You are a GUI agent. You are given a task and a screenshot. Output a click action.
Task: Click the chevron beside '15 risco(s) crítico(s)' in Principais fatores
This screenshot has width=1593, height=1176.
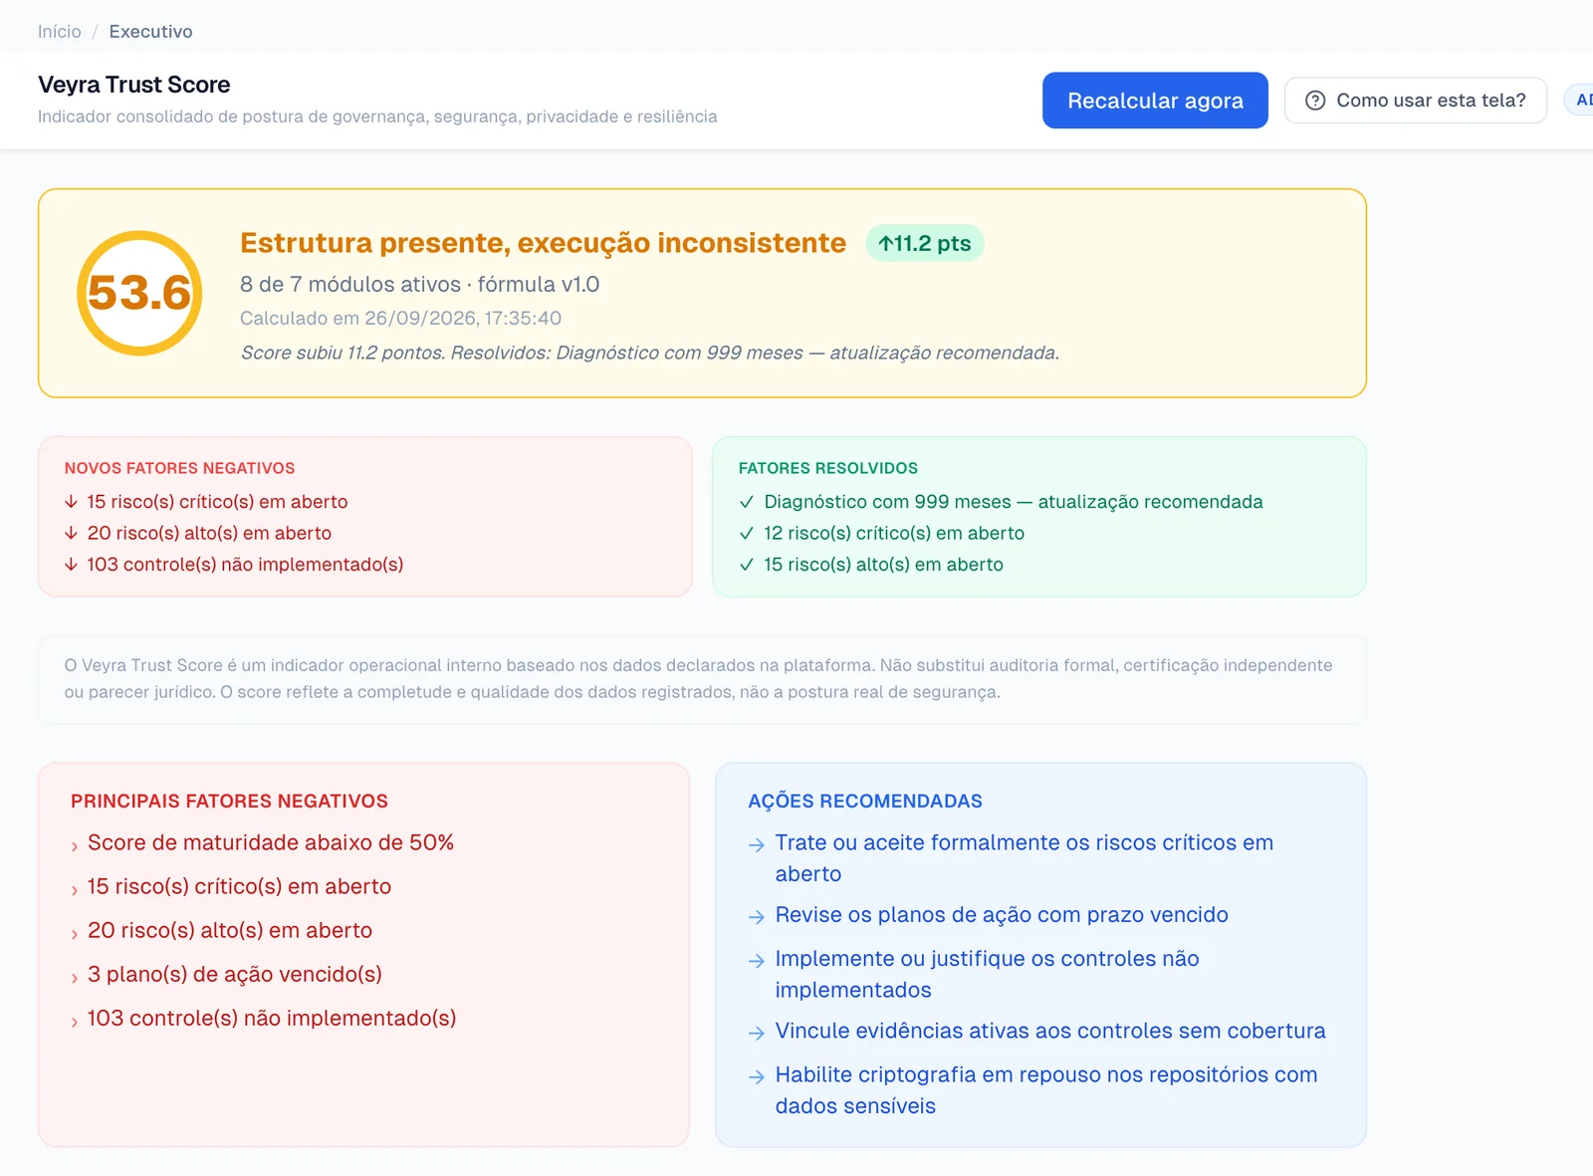pyautogui.click(x=75, y=890)
